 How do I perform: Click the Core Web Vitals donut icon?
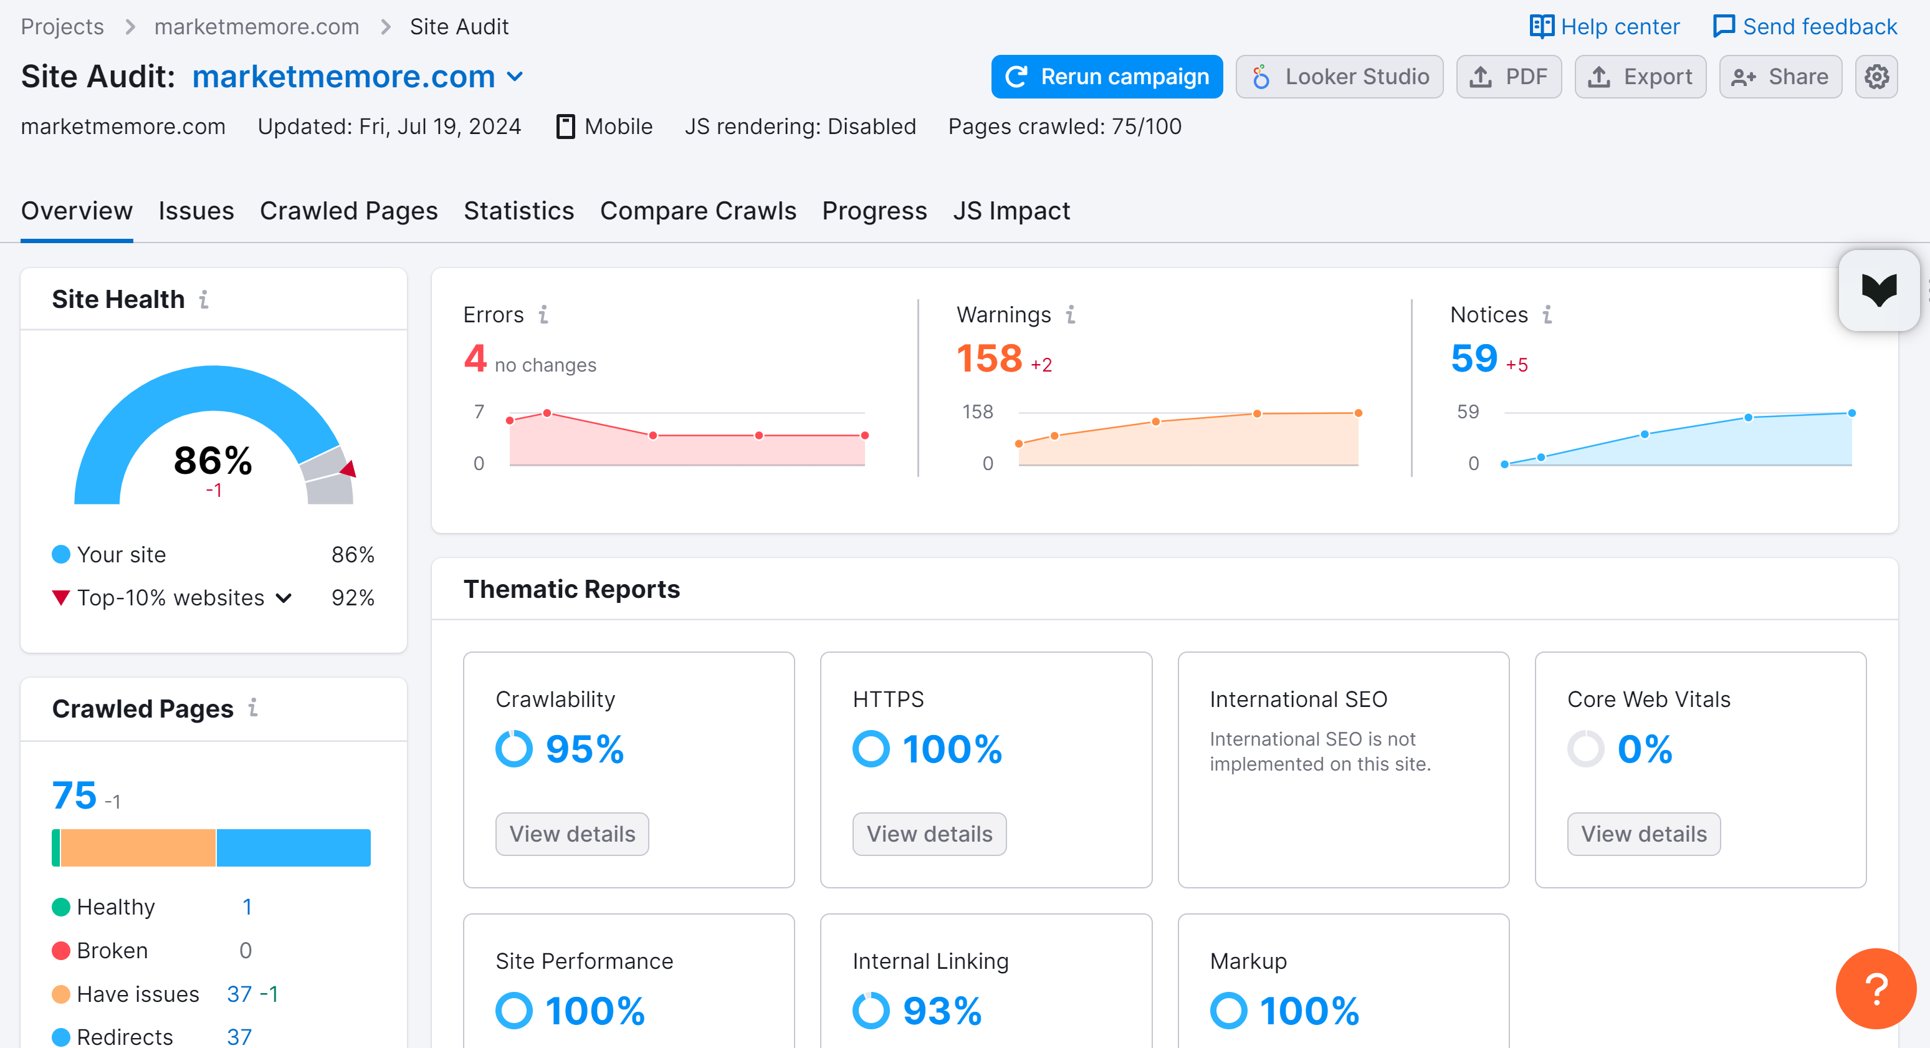click(1585, 749)
